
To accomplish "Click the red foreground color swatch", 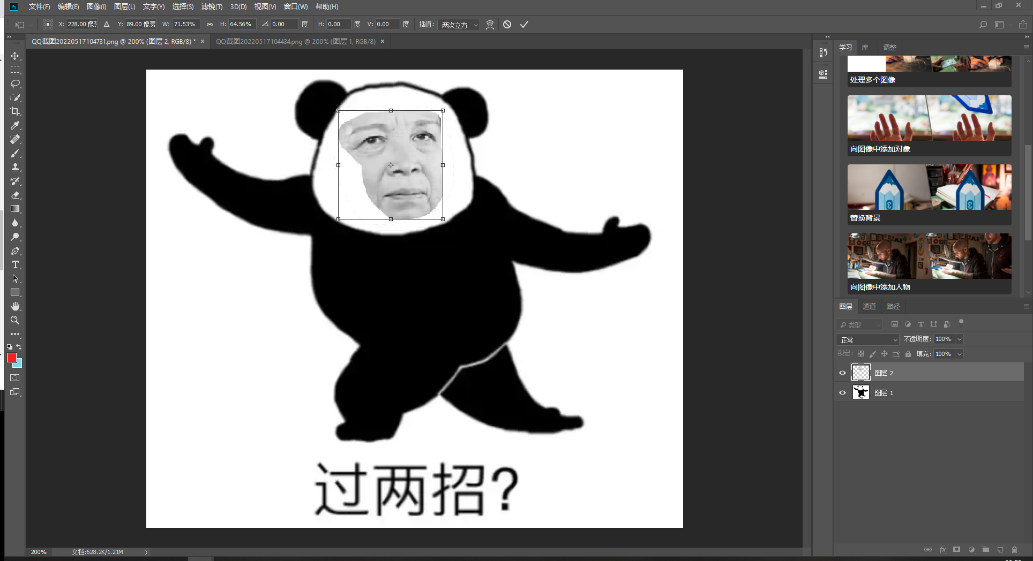I will (11, 358).
